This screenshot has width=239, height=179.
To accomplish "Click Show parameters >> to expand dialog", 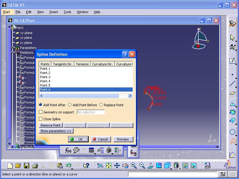I will click(x=56, y=131).
